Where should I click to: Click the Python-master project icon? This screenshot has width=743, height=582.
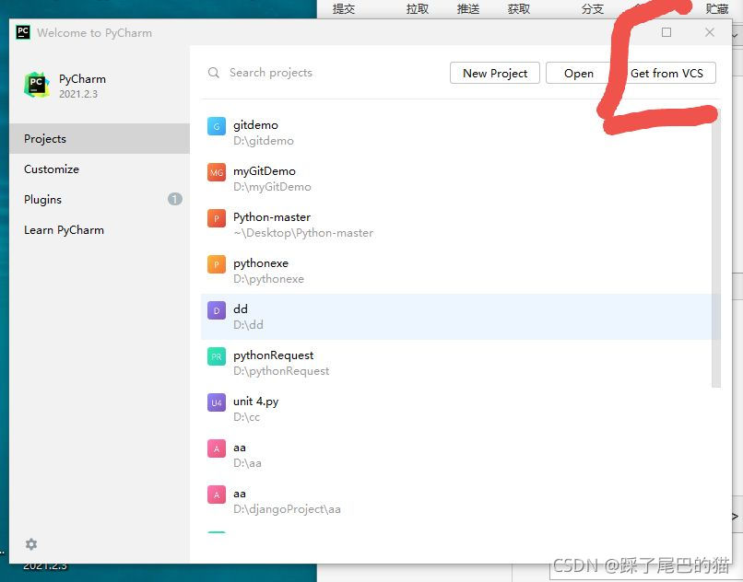[x=217, y=218]
